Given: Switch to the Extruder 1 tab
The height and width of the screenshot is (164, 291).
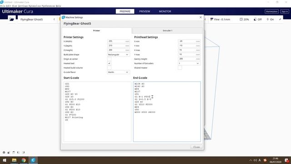Looking at the screenshot, I should 168,31.
